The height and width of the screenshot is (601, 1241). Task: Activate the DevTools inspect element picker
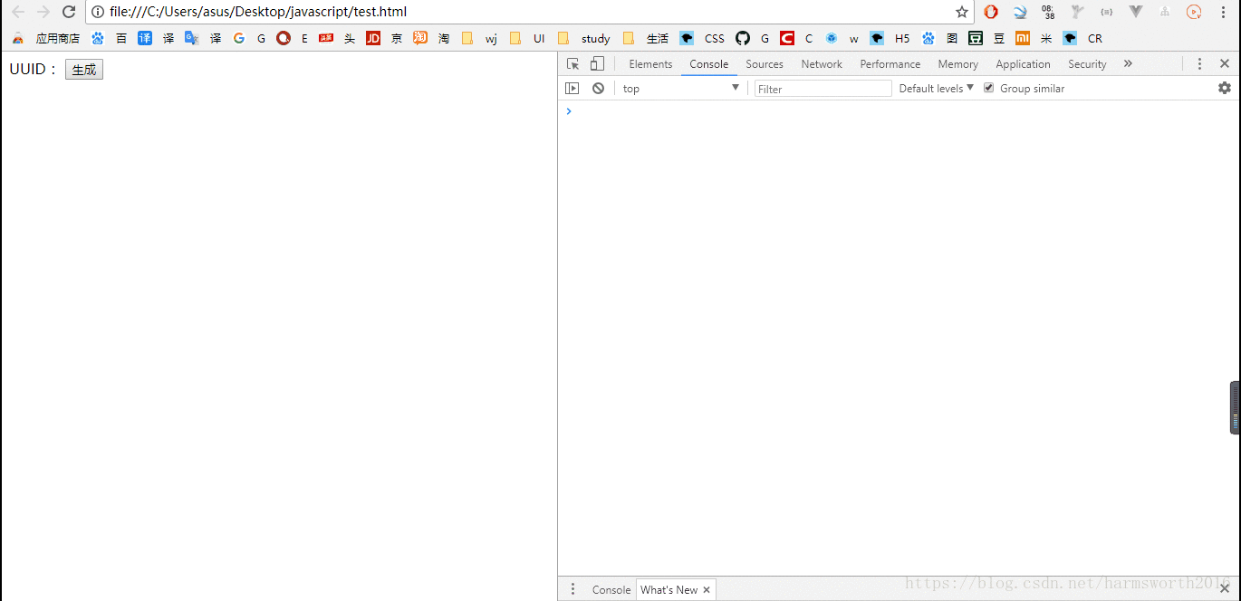(572, 63)
